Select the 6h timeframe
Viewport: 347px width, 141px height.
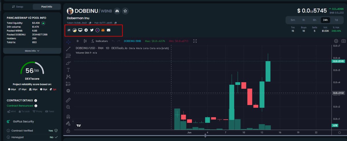pyautogui.click(x=314, y=20)
